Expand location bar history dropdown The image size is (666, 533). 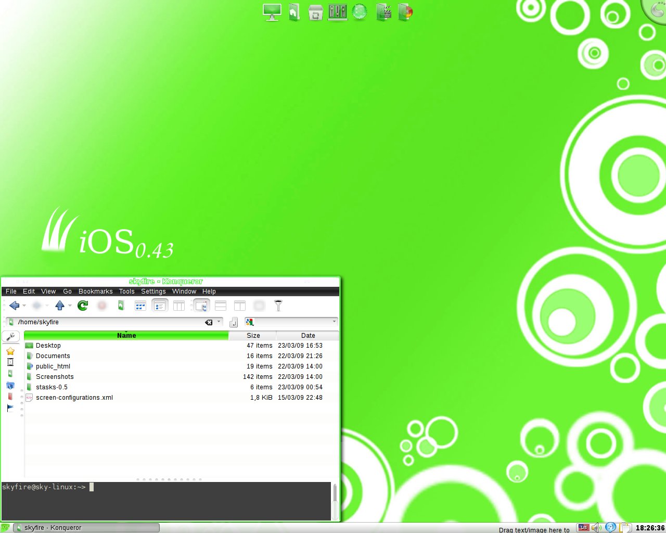[219, 322]
